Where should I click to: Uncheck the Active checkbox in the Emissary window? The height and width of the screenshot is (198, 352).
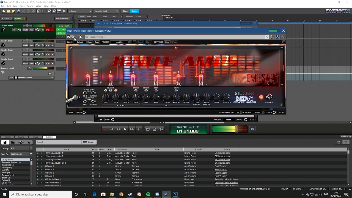69,37
